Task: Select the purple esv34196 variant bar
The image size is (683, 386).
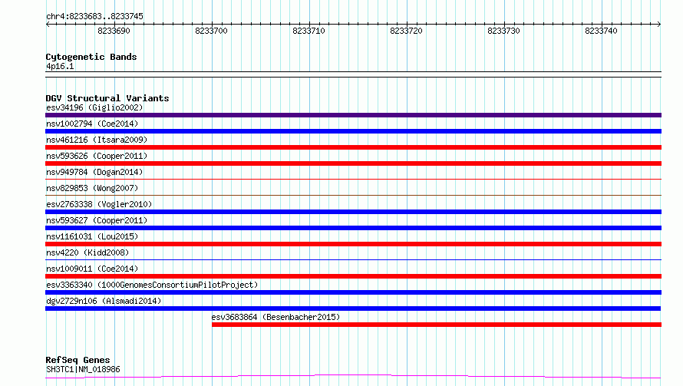Action: pyautogui.click(x=353, y=115)
